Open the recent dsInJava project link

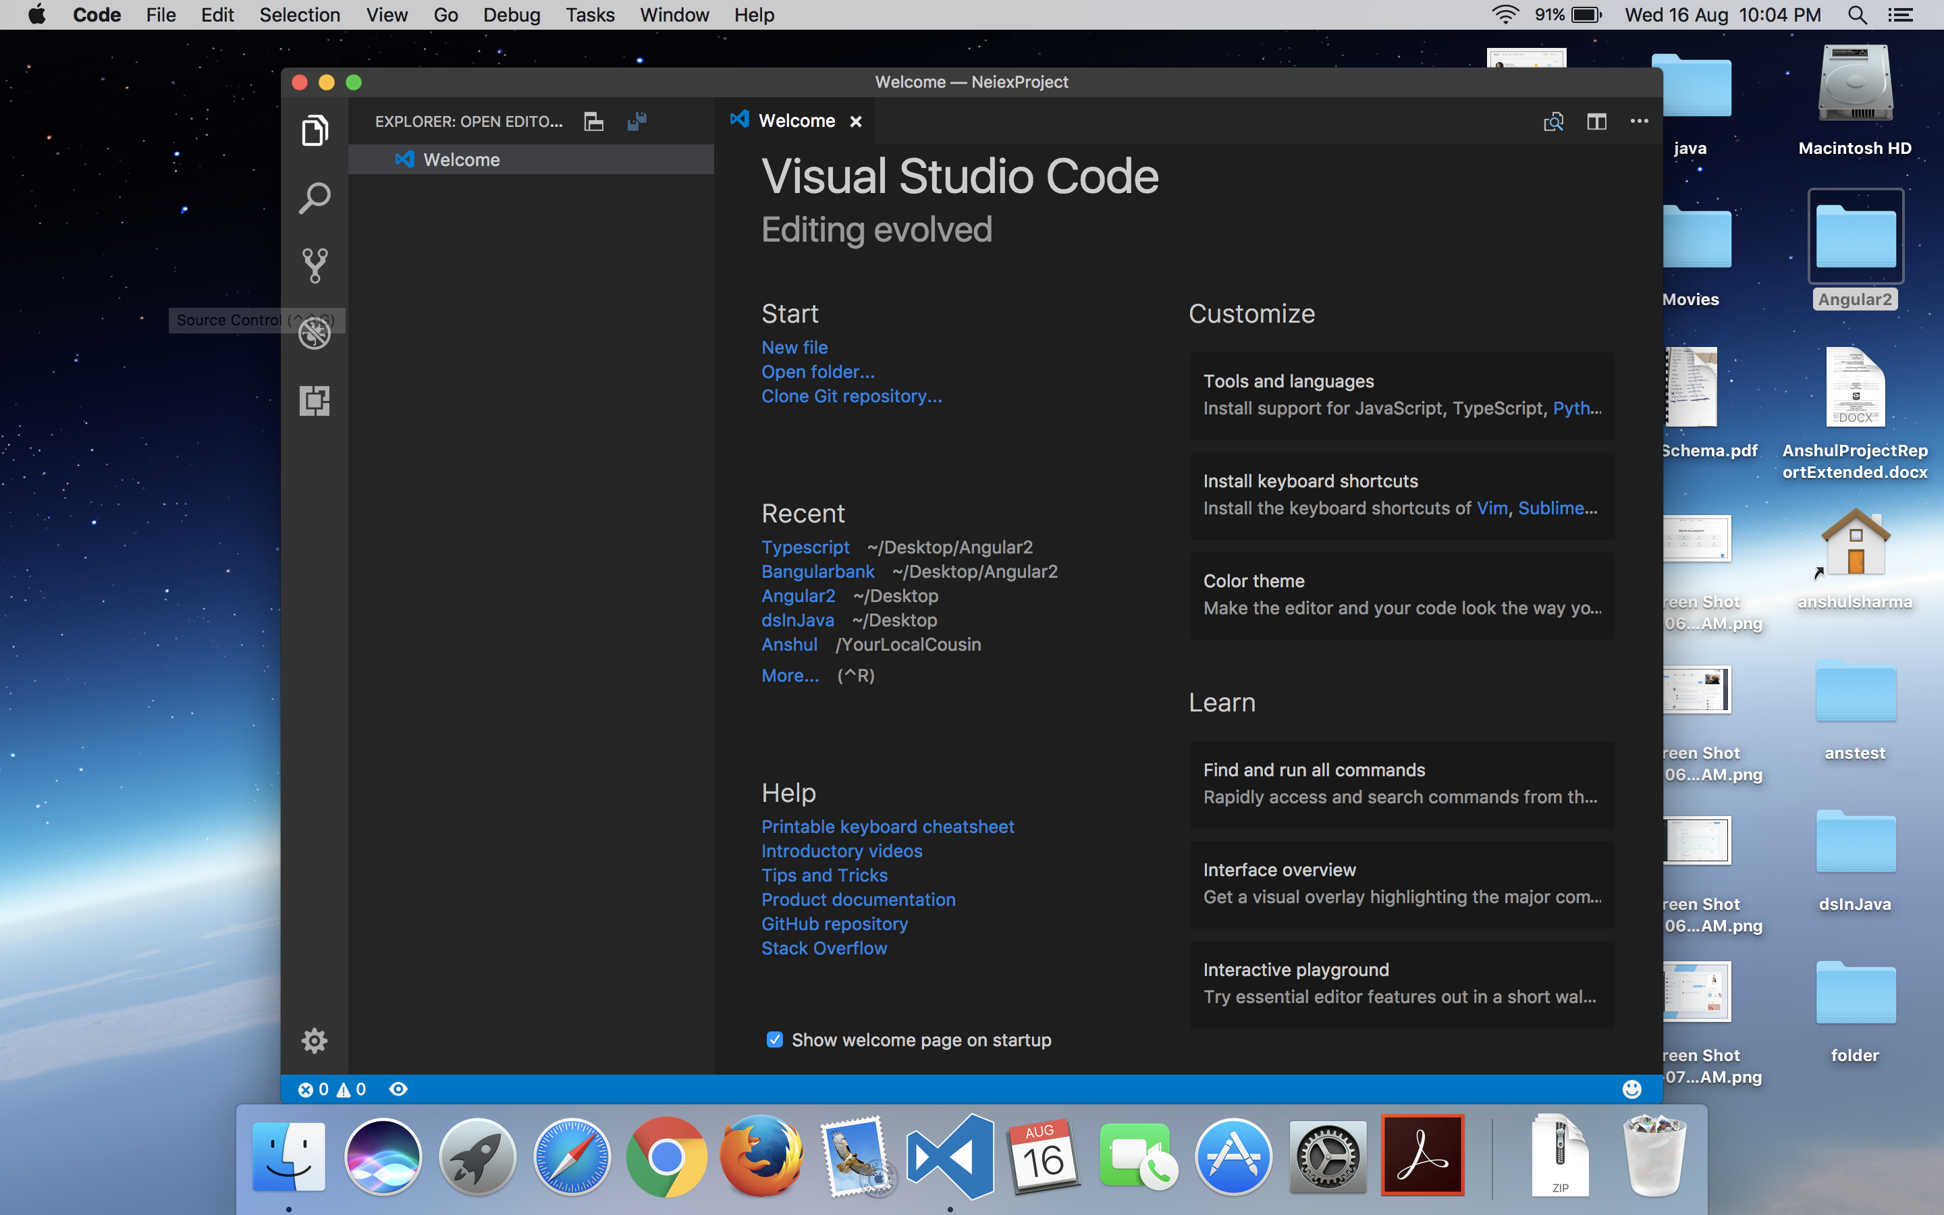click(x=798, y=620)
